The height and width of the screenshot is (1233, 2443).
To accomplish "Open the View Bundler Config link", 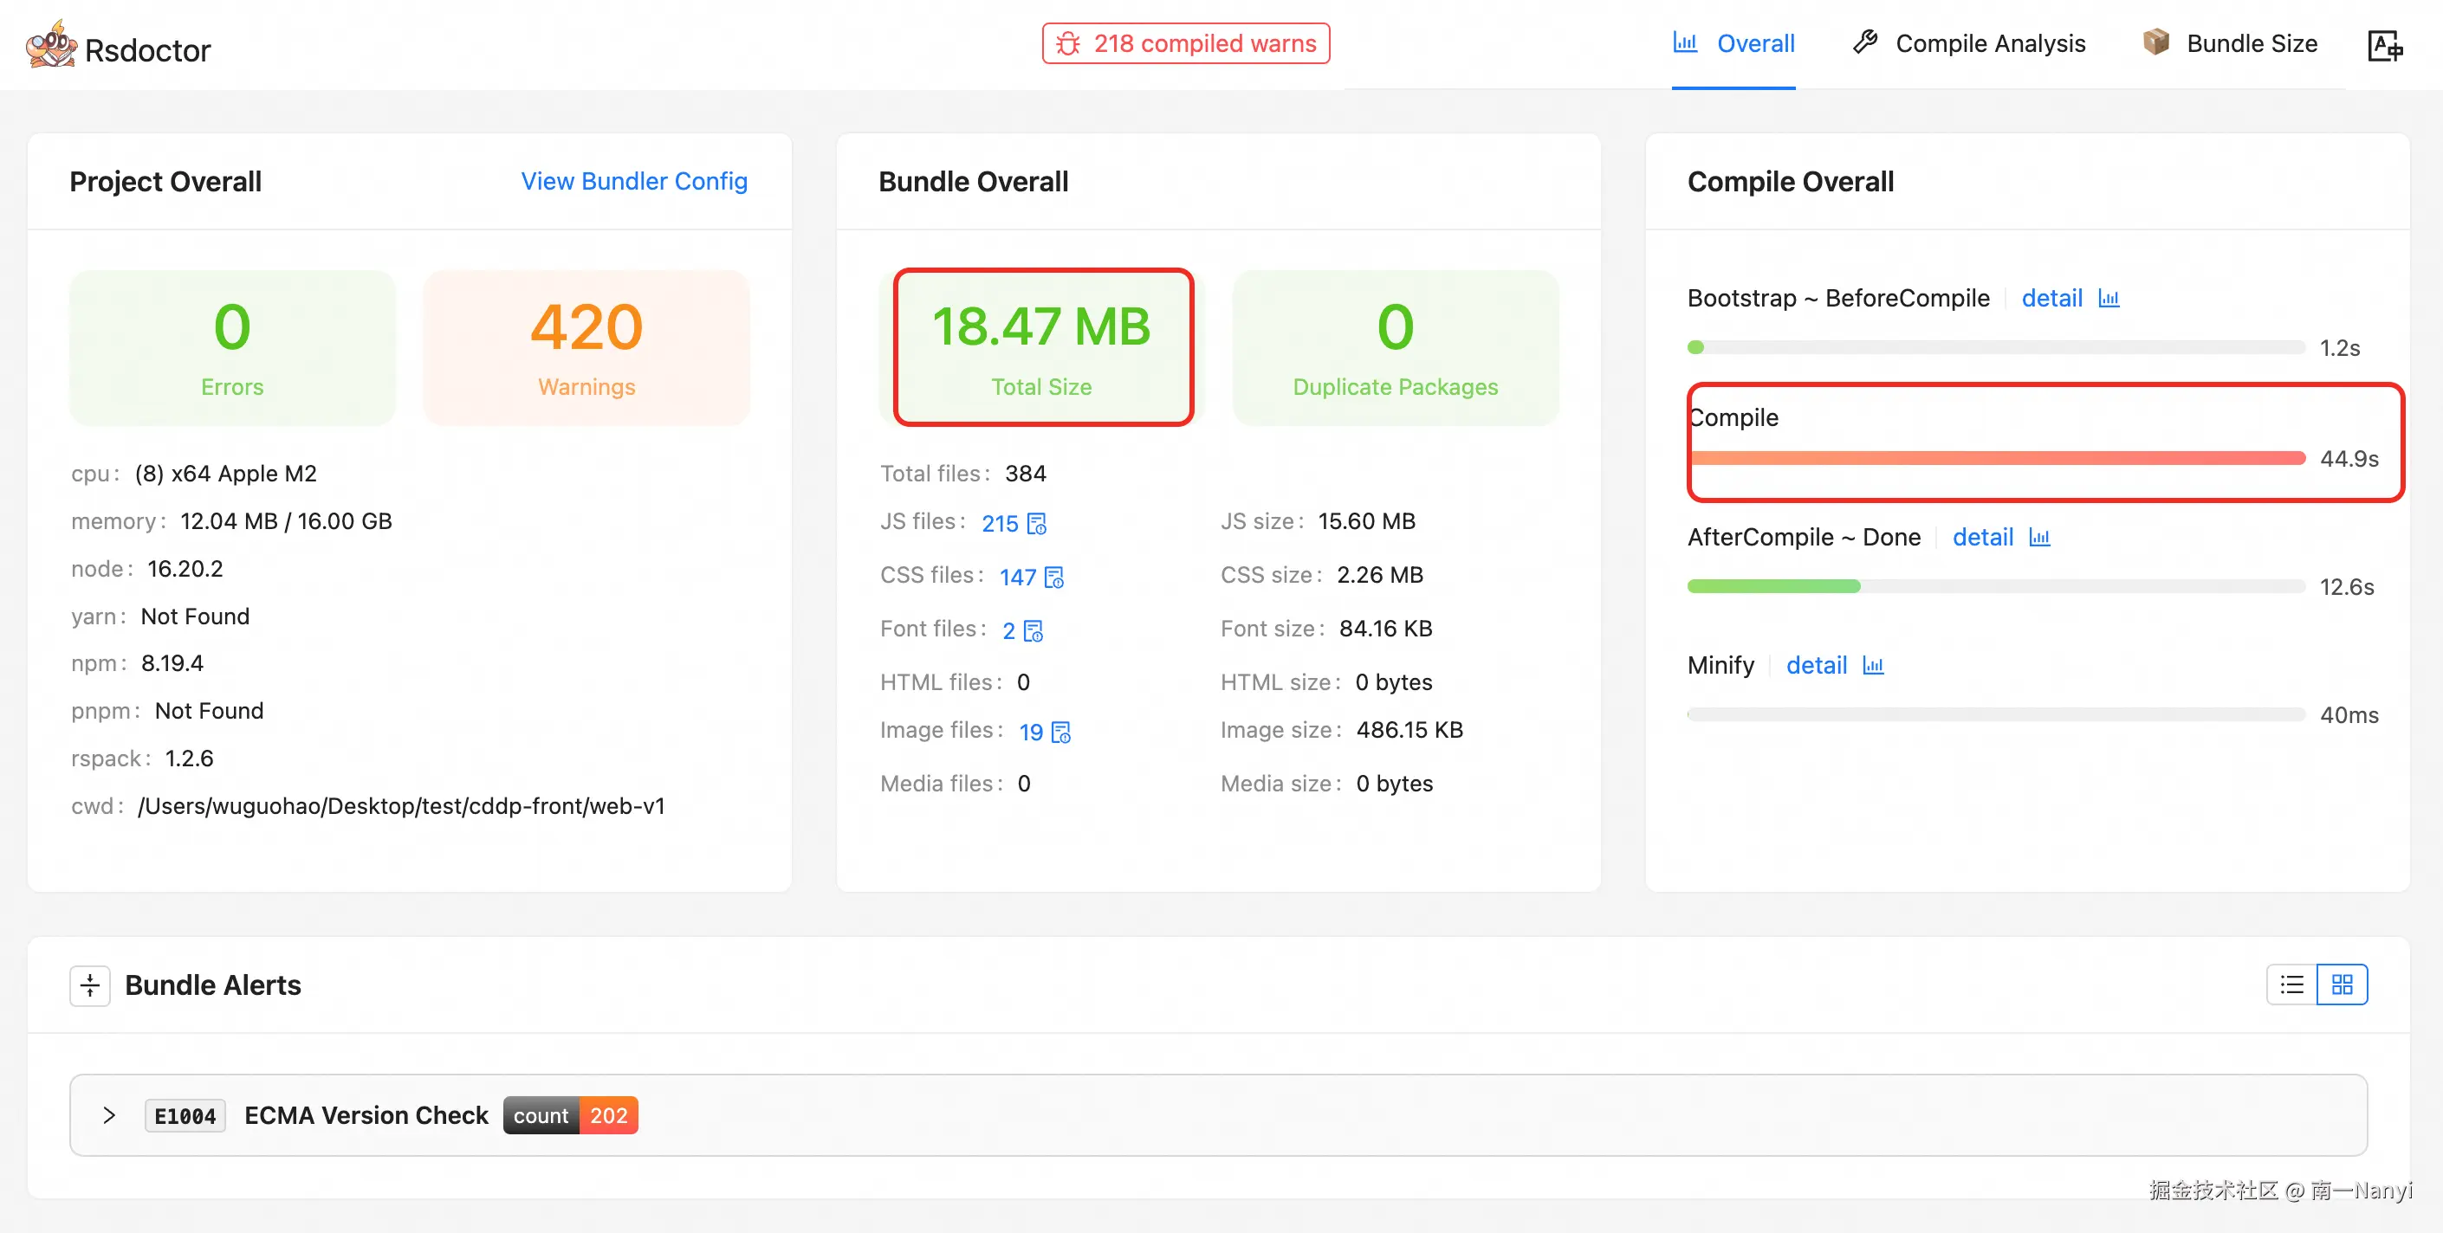I will [x=633, y=181].
